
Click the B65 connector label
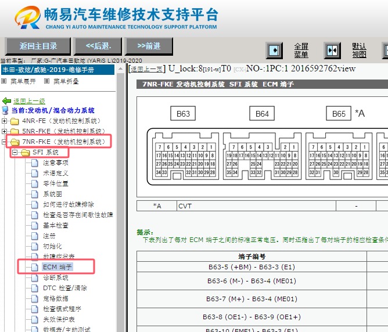[339, 114]
